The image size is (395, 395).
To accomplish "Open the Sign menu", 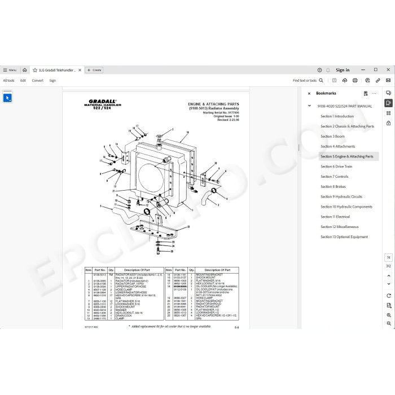I will [x=52, y=81].
